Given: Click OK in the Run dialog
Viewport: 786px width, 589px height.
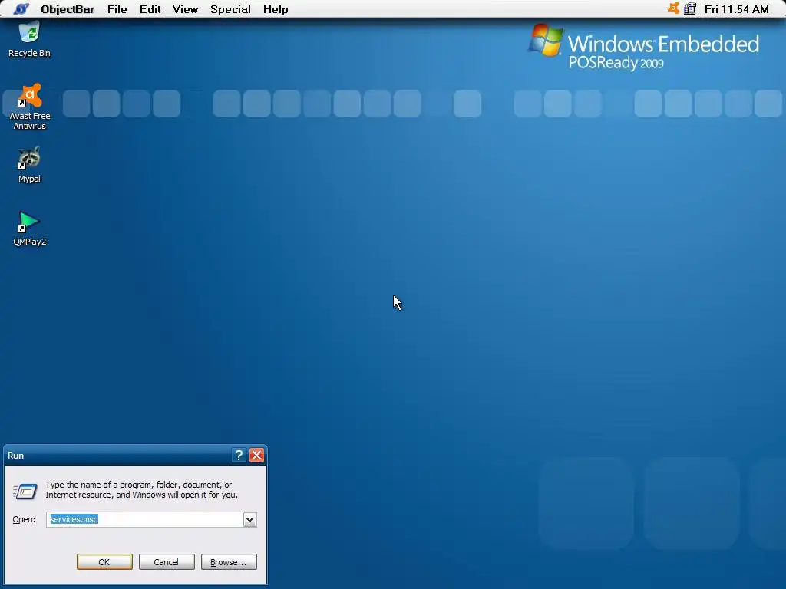Looking at the screenshot, I should tap(104, 562).
